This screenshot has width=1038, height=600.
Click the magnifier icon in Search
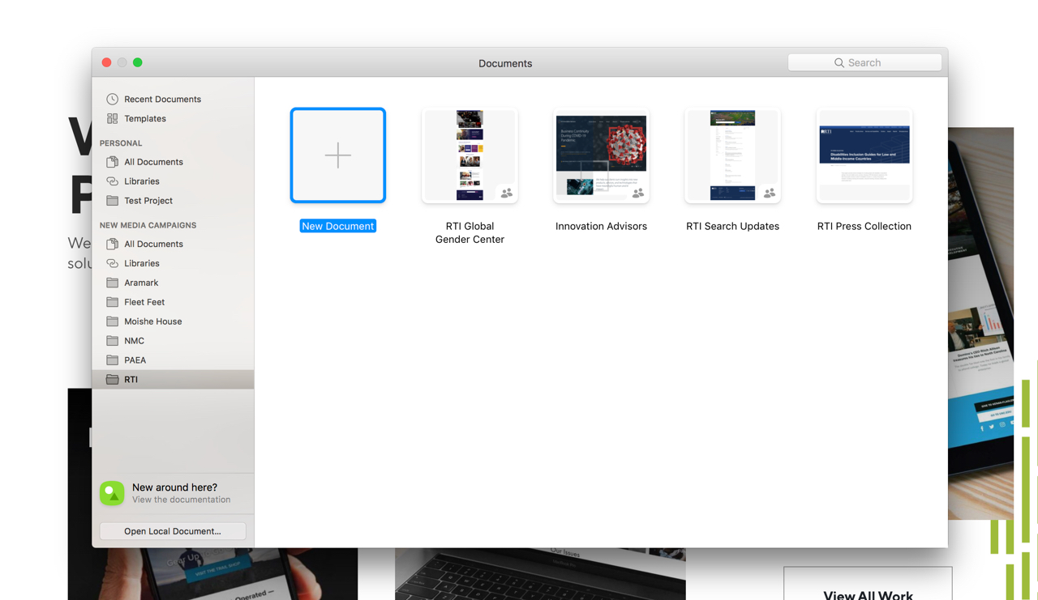point(839,62)
